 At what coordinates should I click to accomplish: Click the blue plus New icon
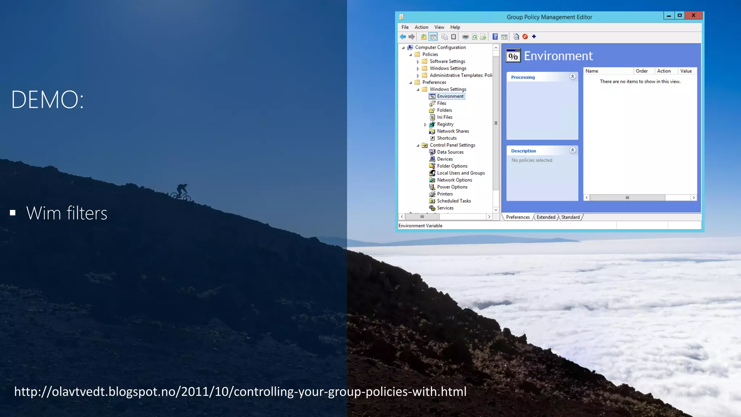coord(534,37)
